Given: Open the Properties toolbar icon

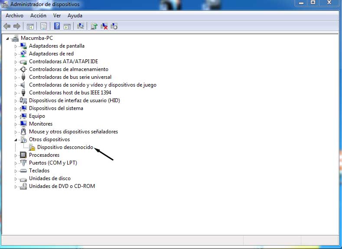Looking at the screenshot, I should tap(43, 26).
